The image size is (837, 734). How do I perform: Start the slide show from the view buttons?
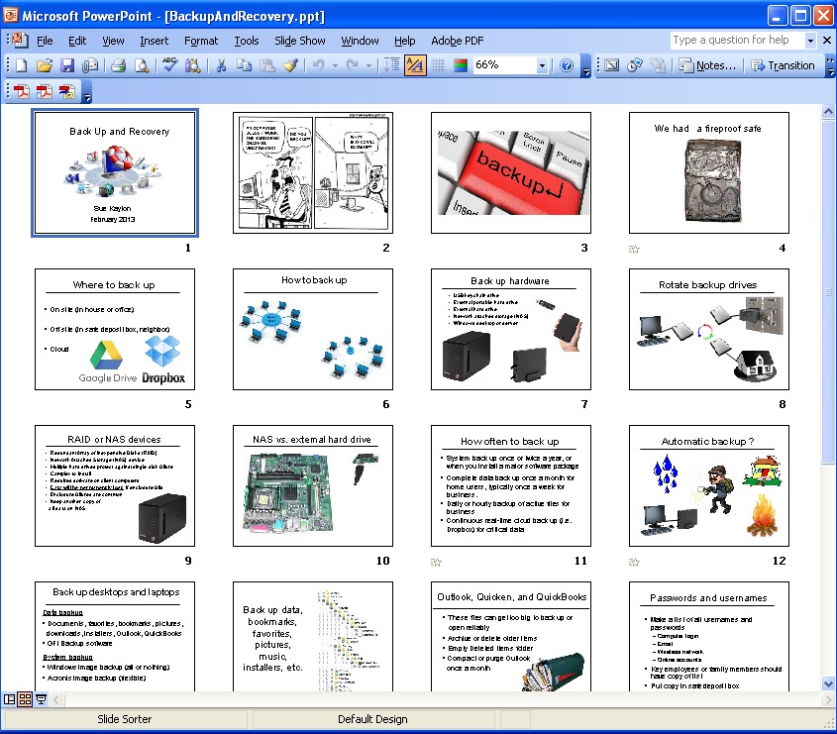41,699
